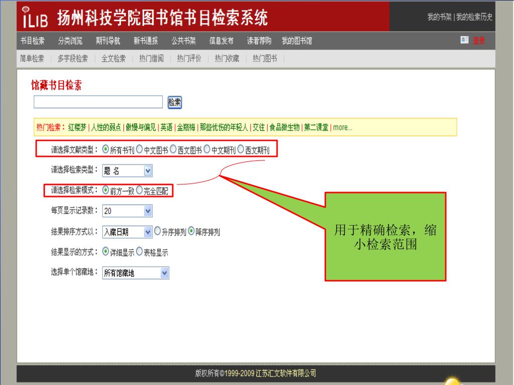Click the 检索 search button
The width and height of the screenshot is (514, 385).
coord(174,102)
